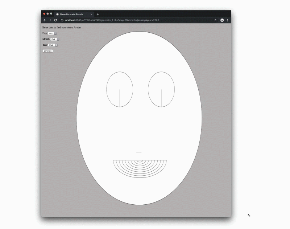Click the Month label
This screenshot has width=290, height=229.
coord(46,39)
